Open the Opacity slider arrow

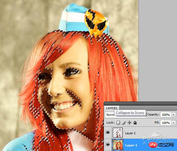click(174, 115)
